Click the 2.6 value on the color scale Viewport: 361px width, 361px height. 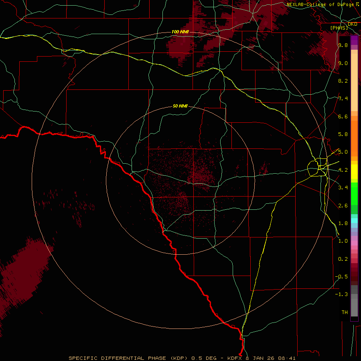(343, 206)
